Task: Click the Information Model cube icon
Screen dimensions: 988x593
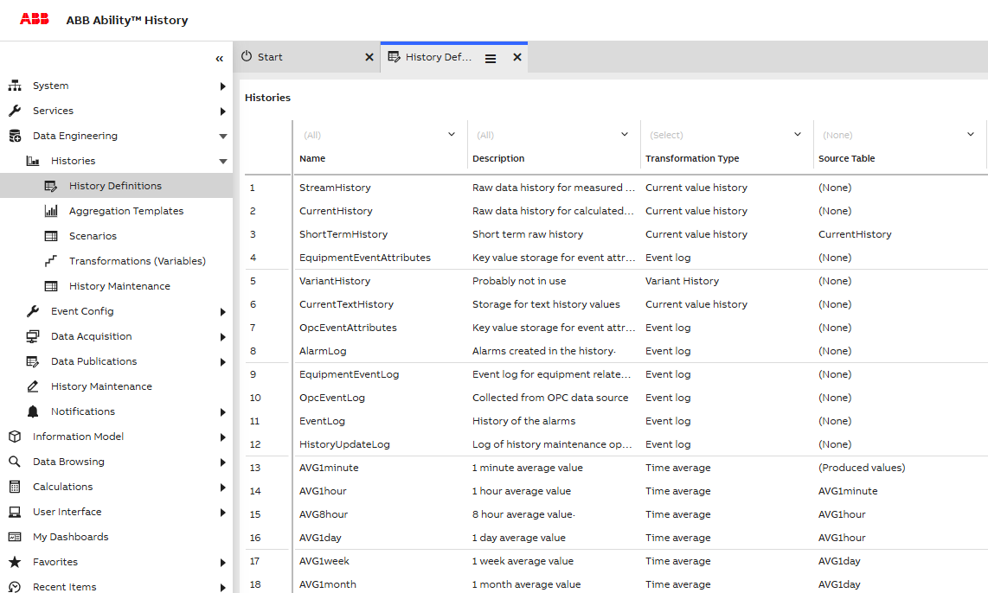Action: click(x=15, y=437)
